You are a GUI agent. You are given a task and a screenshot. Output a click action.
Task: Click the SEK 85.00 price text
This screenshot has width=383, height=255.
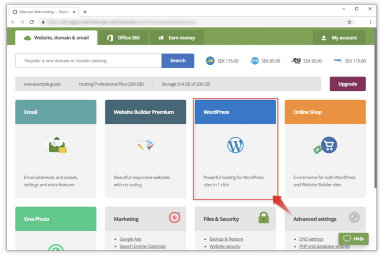(271, 61)
